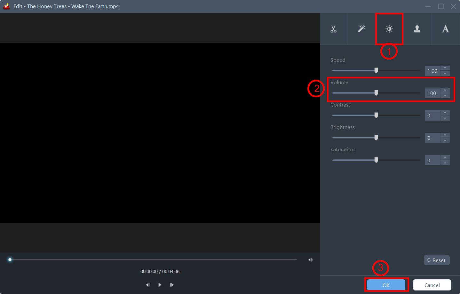Screen dimensions: 460x294
Task: Click the Reset button
Action: click(x=436, y=260)
